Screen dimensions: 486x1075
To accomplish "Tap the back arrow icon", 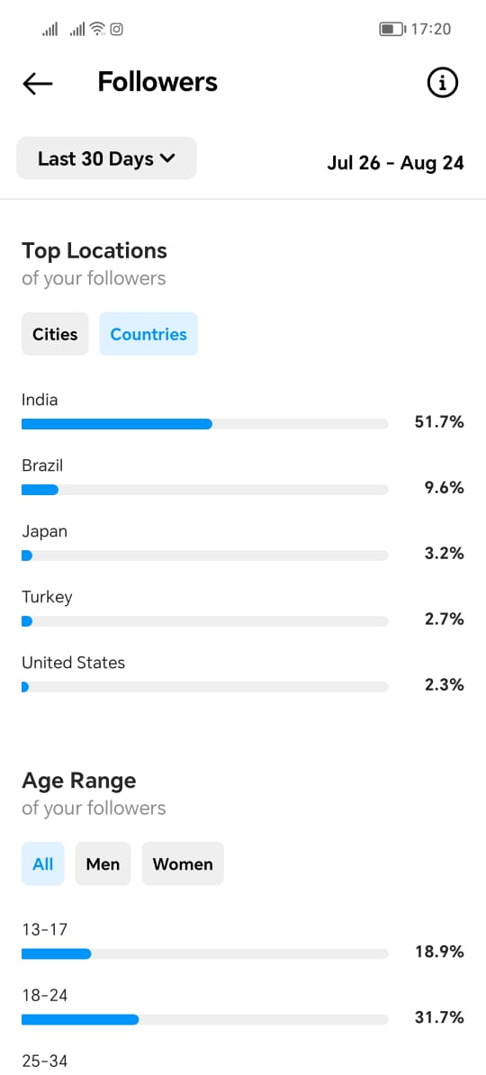I will coord(38,83).
